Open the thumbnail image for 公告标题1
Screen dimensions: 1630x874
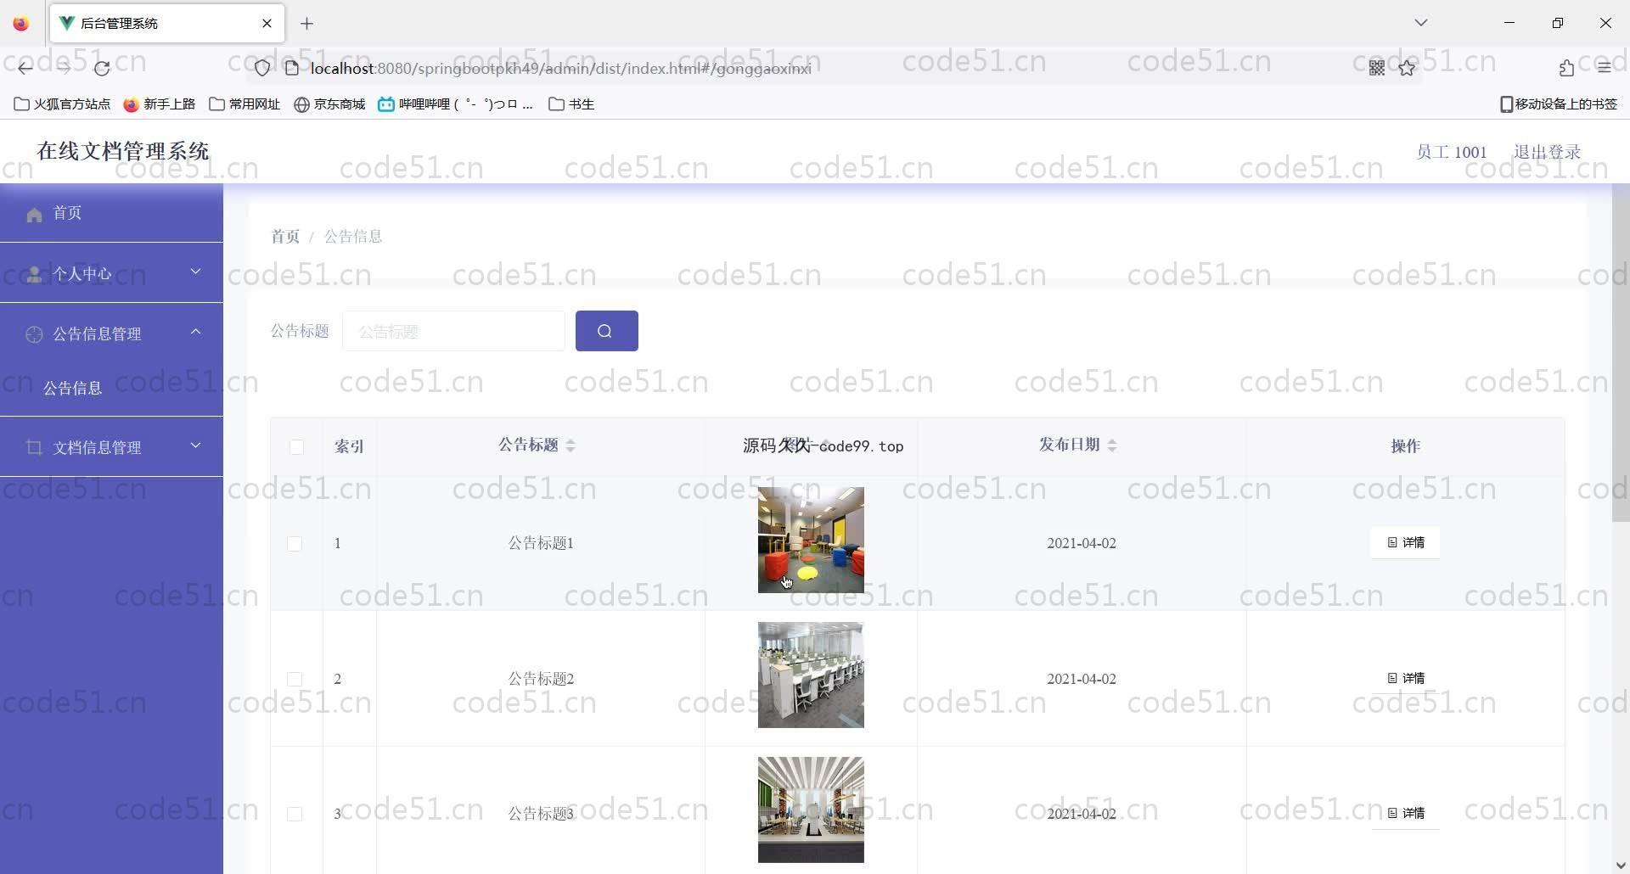[811, 540]
